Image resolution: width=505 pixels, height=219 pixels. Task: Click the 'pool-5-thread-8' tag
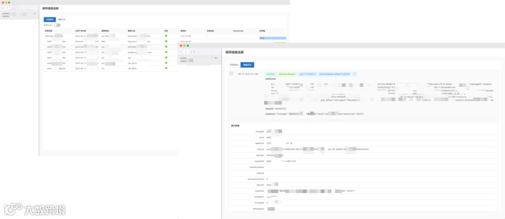(307, 74)
